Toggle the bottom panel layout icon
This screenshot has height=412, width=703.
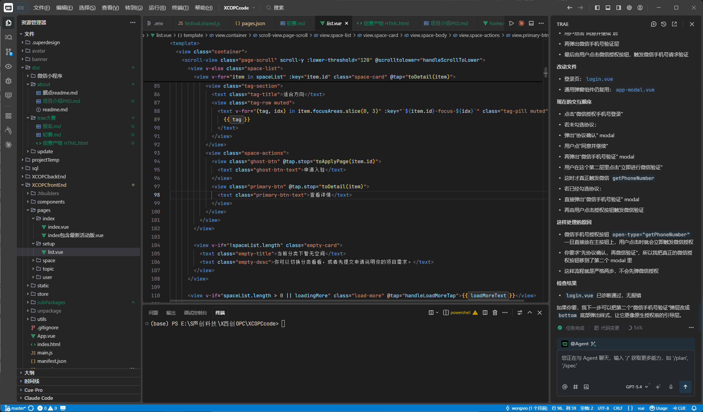pyautogui.click(x=608, y=8)
